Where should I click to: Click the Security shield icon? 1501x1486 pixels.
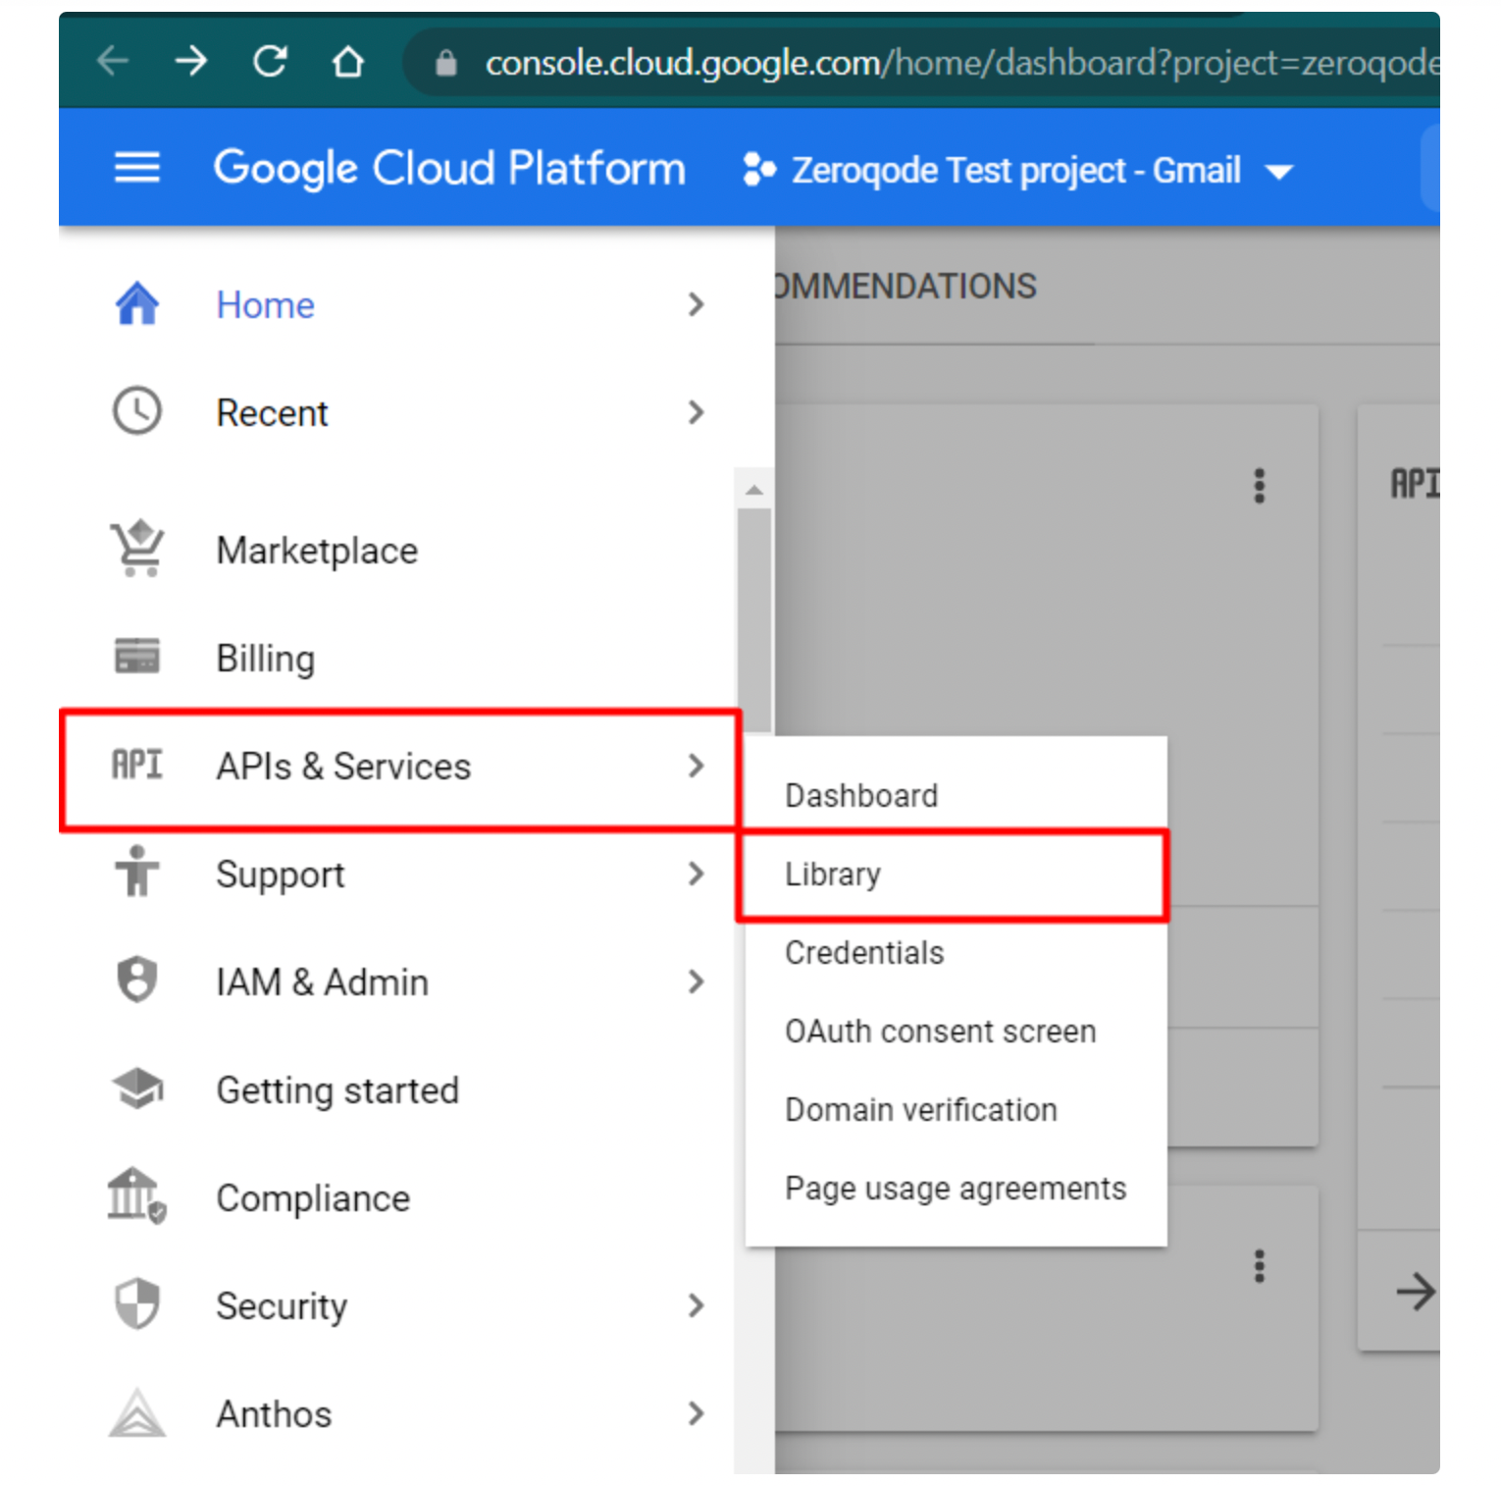click(x=137, y=1303)
